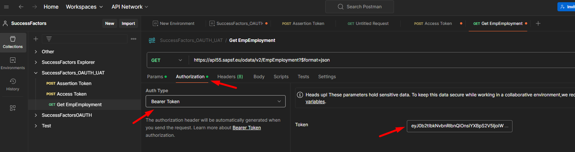Open Environments in the sidebar

pos(13,64)
